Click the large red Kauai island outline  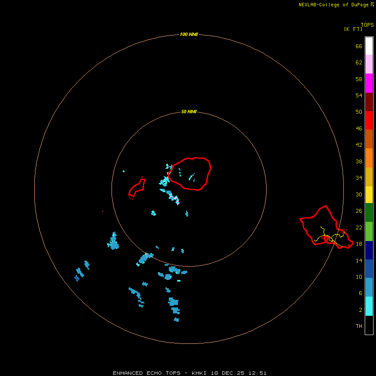[x=189, y=174]
